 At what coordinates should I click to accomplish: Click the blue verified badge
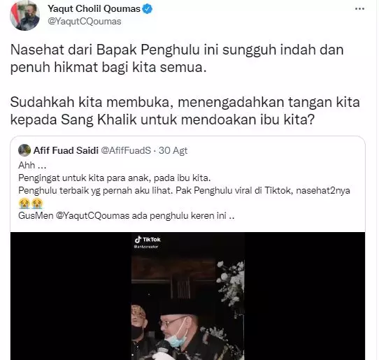coord(148,9)
